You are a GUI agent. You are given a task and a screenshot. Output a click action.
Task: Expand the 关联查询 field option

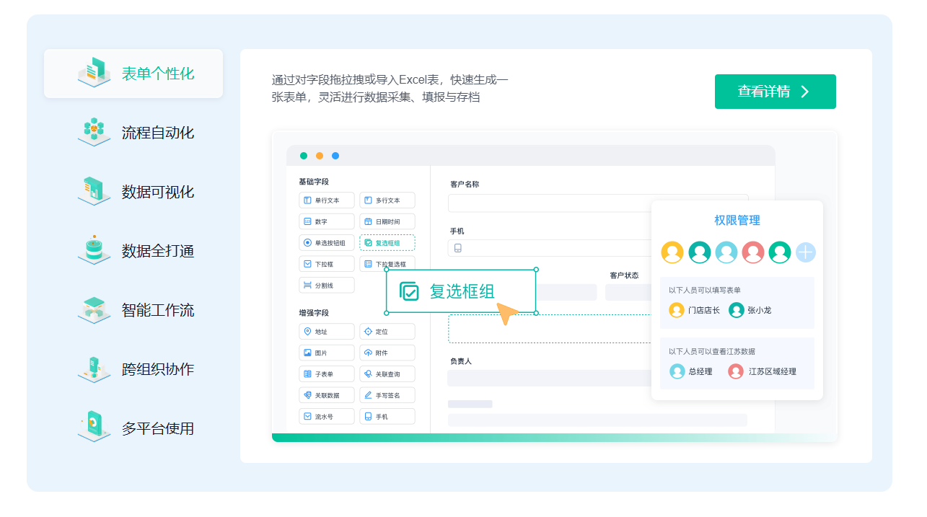[387, 374]
